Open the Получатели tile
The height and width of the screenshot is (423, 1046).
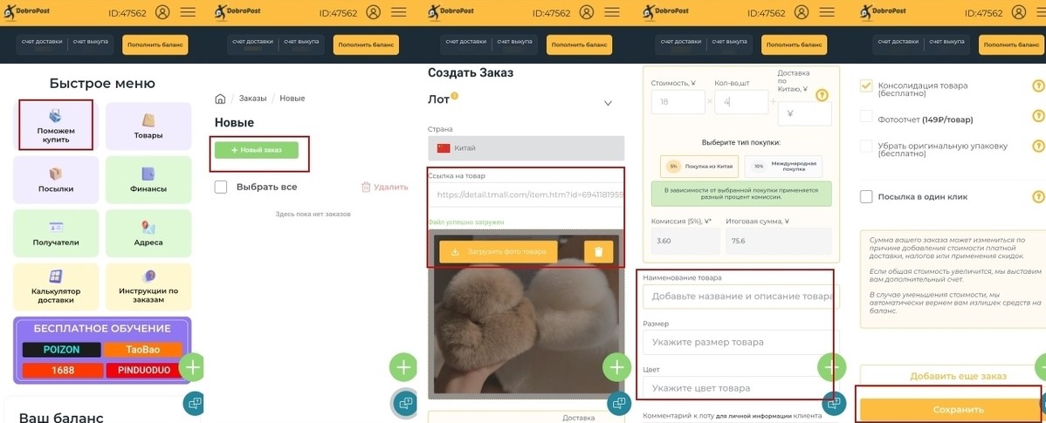pyautogui.click(x=56, y=233)
